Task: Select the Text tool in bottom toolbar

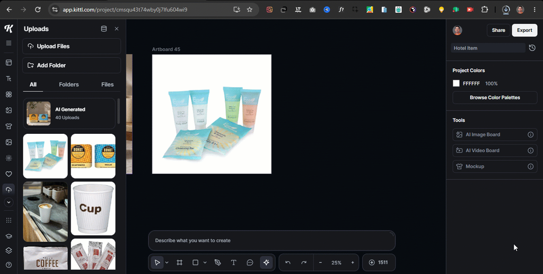Action: click(x=234, y=262)
